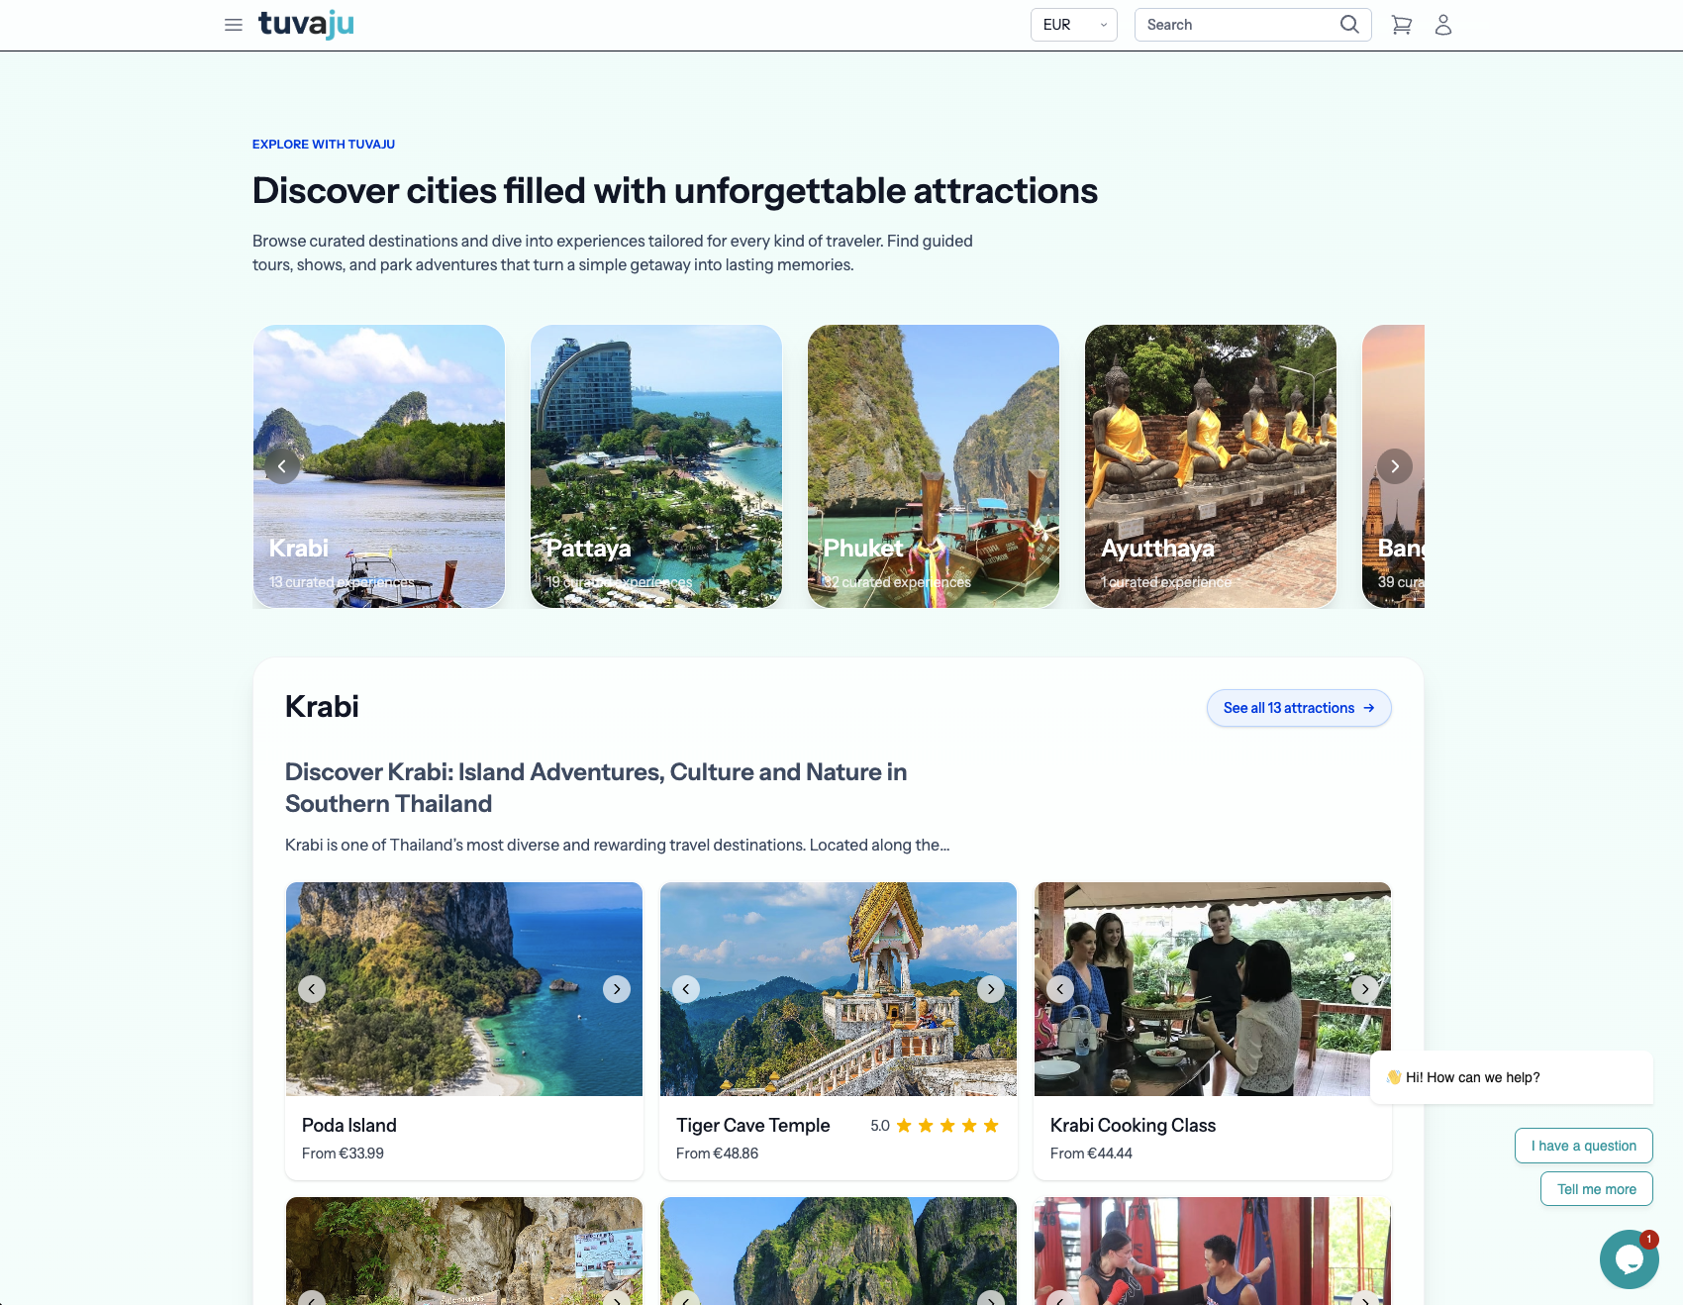
Task: Open the Poda Island attraction title
Action: [349, 1126]
